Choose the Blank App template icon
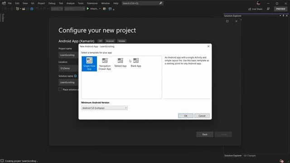 (136, 60)
